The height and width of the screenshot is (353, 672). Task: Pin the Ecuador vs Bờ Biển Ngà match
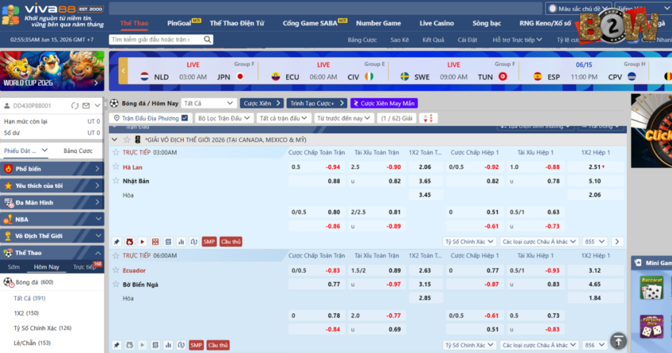click(x=117, y=345)
